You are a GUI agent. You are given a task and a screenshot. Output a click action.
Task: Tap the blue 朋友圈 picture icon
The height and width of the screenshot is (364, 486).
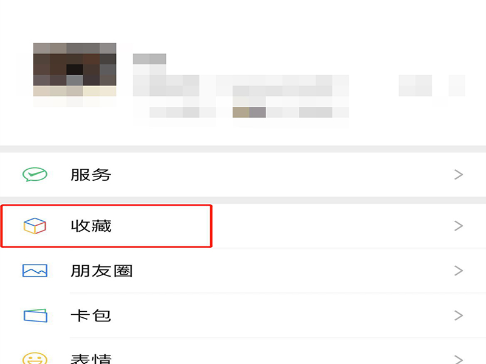(35, 271)
